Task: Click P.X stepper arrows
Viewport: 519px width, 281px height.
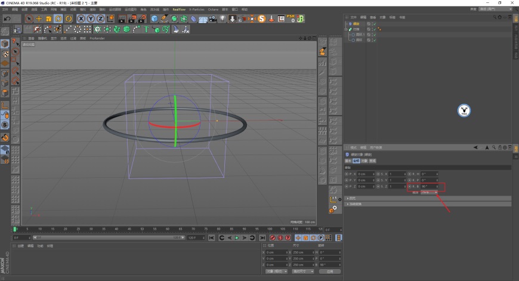Action: pyautogui.click(x=373, y=174)
